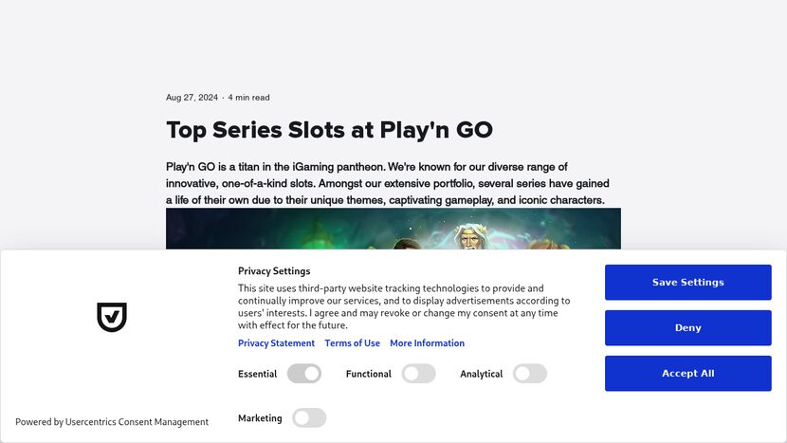The height and width of the screenshot is (443, 787).
Task: Click the 4 min read label
Action: pyautogui.click(x=249, y=98)
